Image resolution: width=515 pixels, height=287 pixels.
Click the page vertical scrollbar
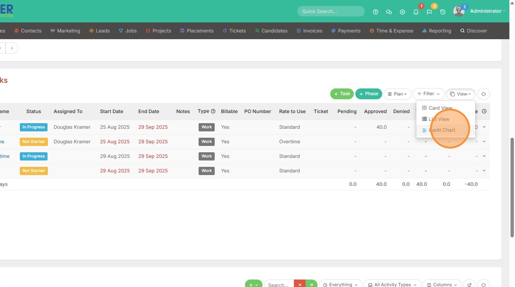(512, 187)
